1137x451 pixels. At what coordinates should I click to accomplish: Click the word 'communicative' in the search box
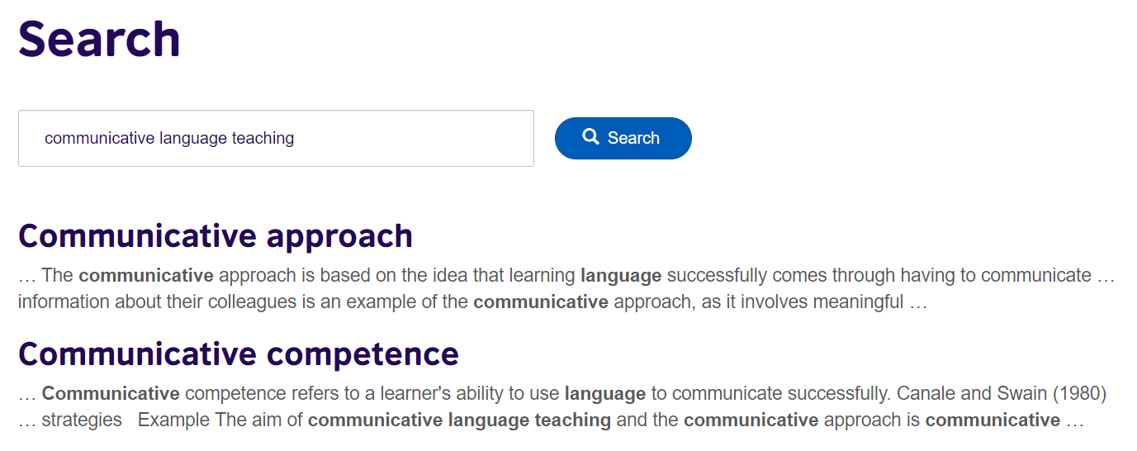[99, 138]
